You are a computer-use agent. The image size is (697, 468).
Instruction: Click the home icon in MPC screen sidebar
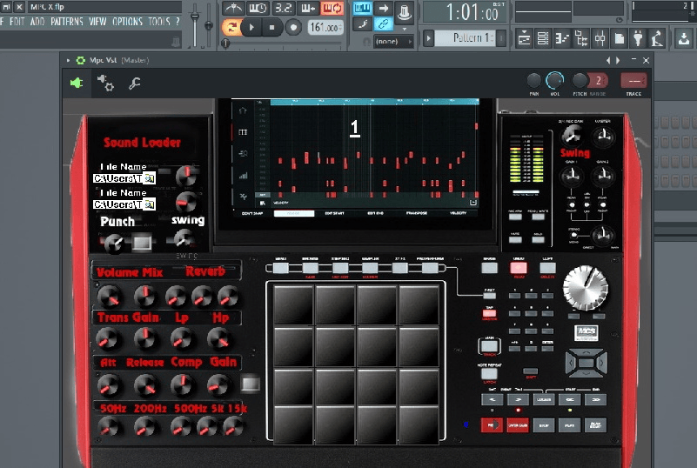coord(243,110)
